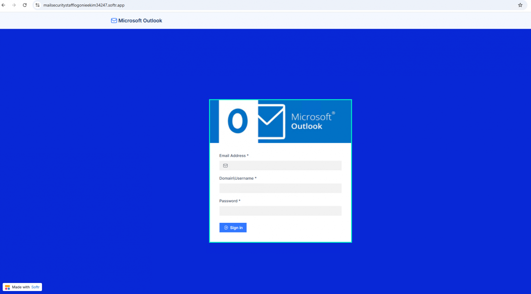
Task: Click the Email Address label
Action: (x=234, y=156)
